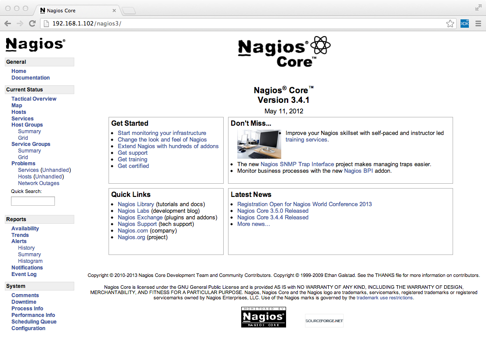Open Configuration under System
Image resolution: width=486 pixels, height=360 pixels.
(x=29, y=328)
